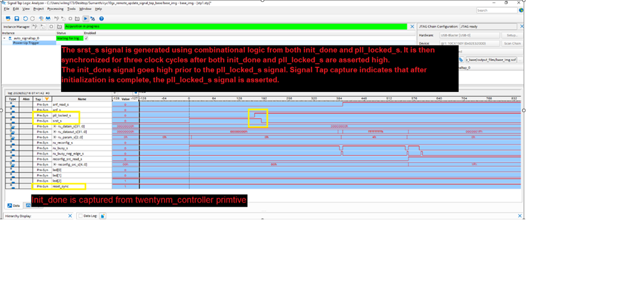This screenshot has width=618, height=305.
Task: Toggle the Enabled checkbox for auto_signaltap_0
Action: point(86,38)
